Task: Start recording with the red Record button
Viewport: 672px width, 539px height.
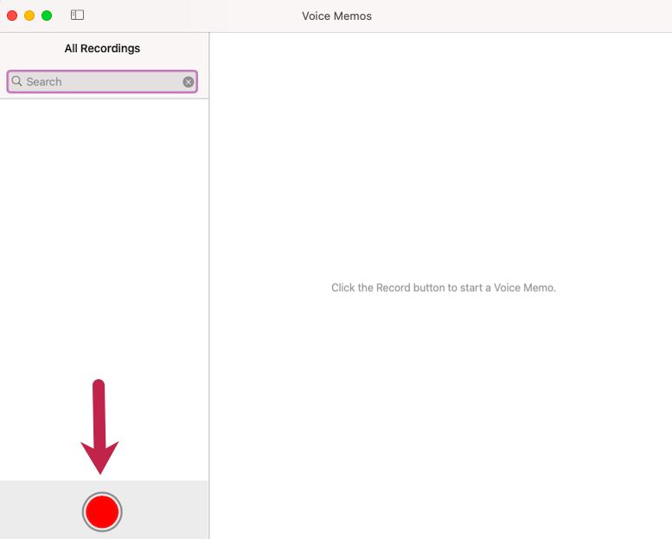Action: 102,511
